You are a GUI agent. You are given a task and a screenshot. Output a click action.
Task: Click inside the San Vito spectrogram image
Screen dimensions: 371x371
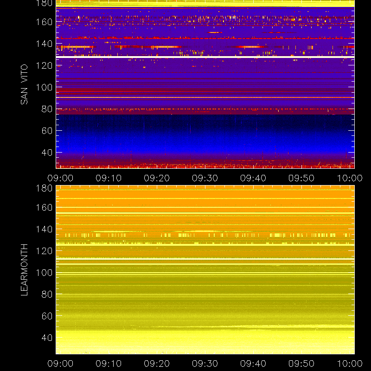(x=205, y=84)
